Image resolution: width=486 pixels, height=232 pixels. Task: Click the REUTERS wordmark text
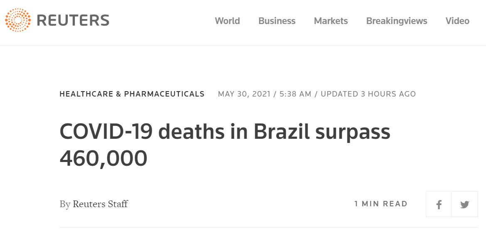(73, 20)
